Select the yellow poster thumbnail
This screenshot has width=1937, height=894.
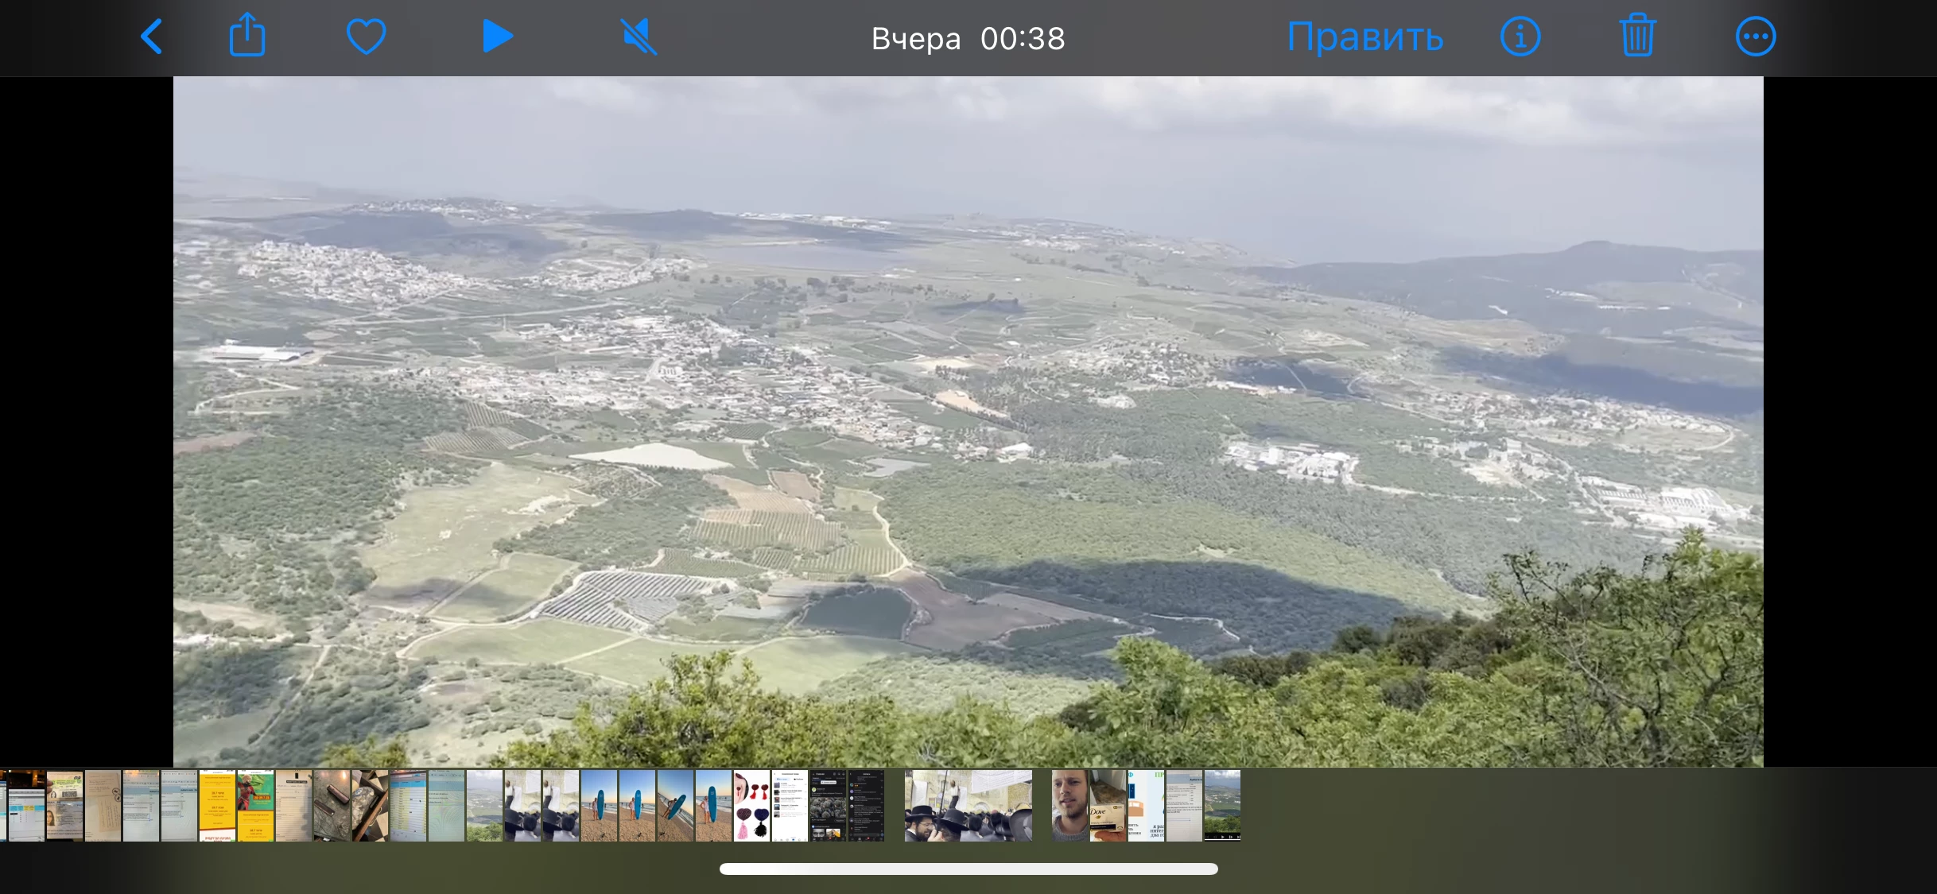click(x=217, y=805)
